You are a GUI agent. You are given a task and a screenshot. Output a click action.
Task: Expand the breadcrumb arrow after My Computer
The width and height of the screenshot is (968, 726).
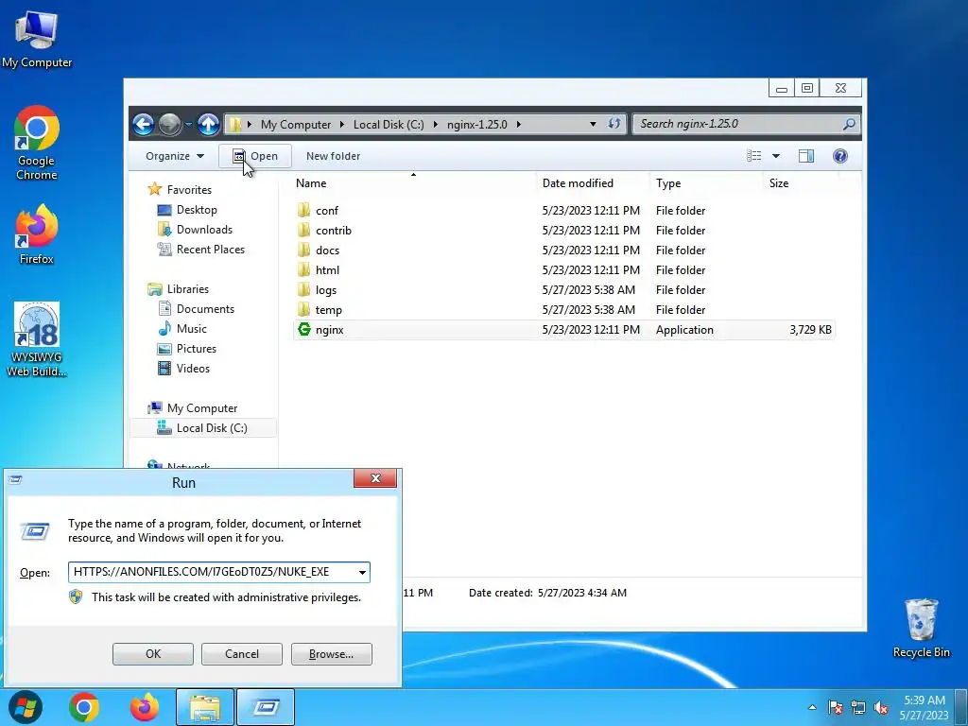pyautogui.click(x=342, y=124)
